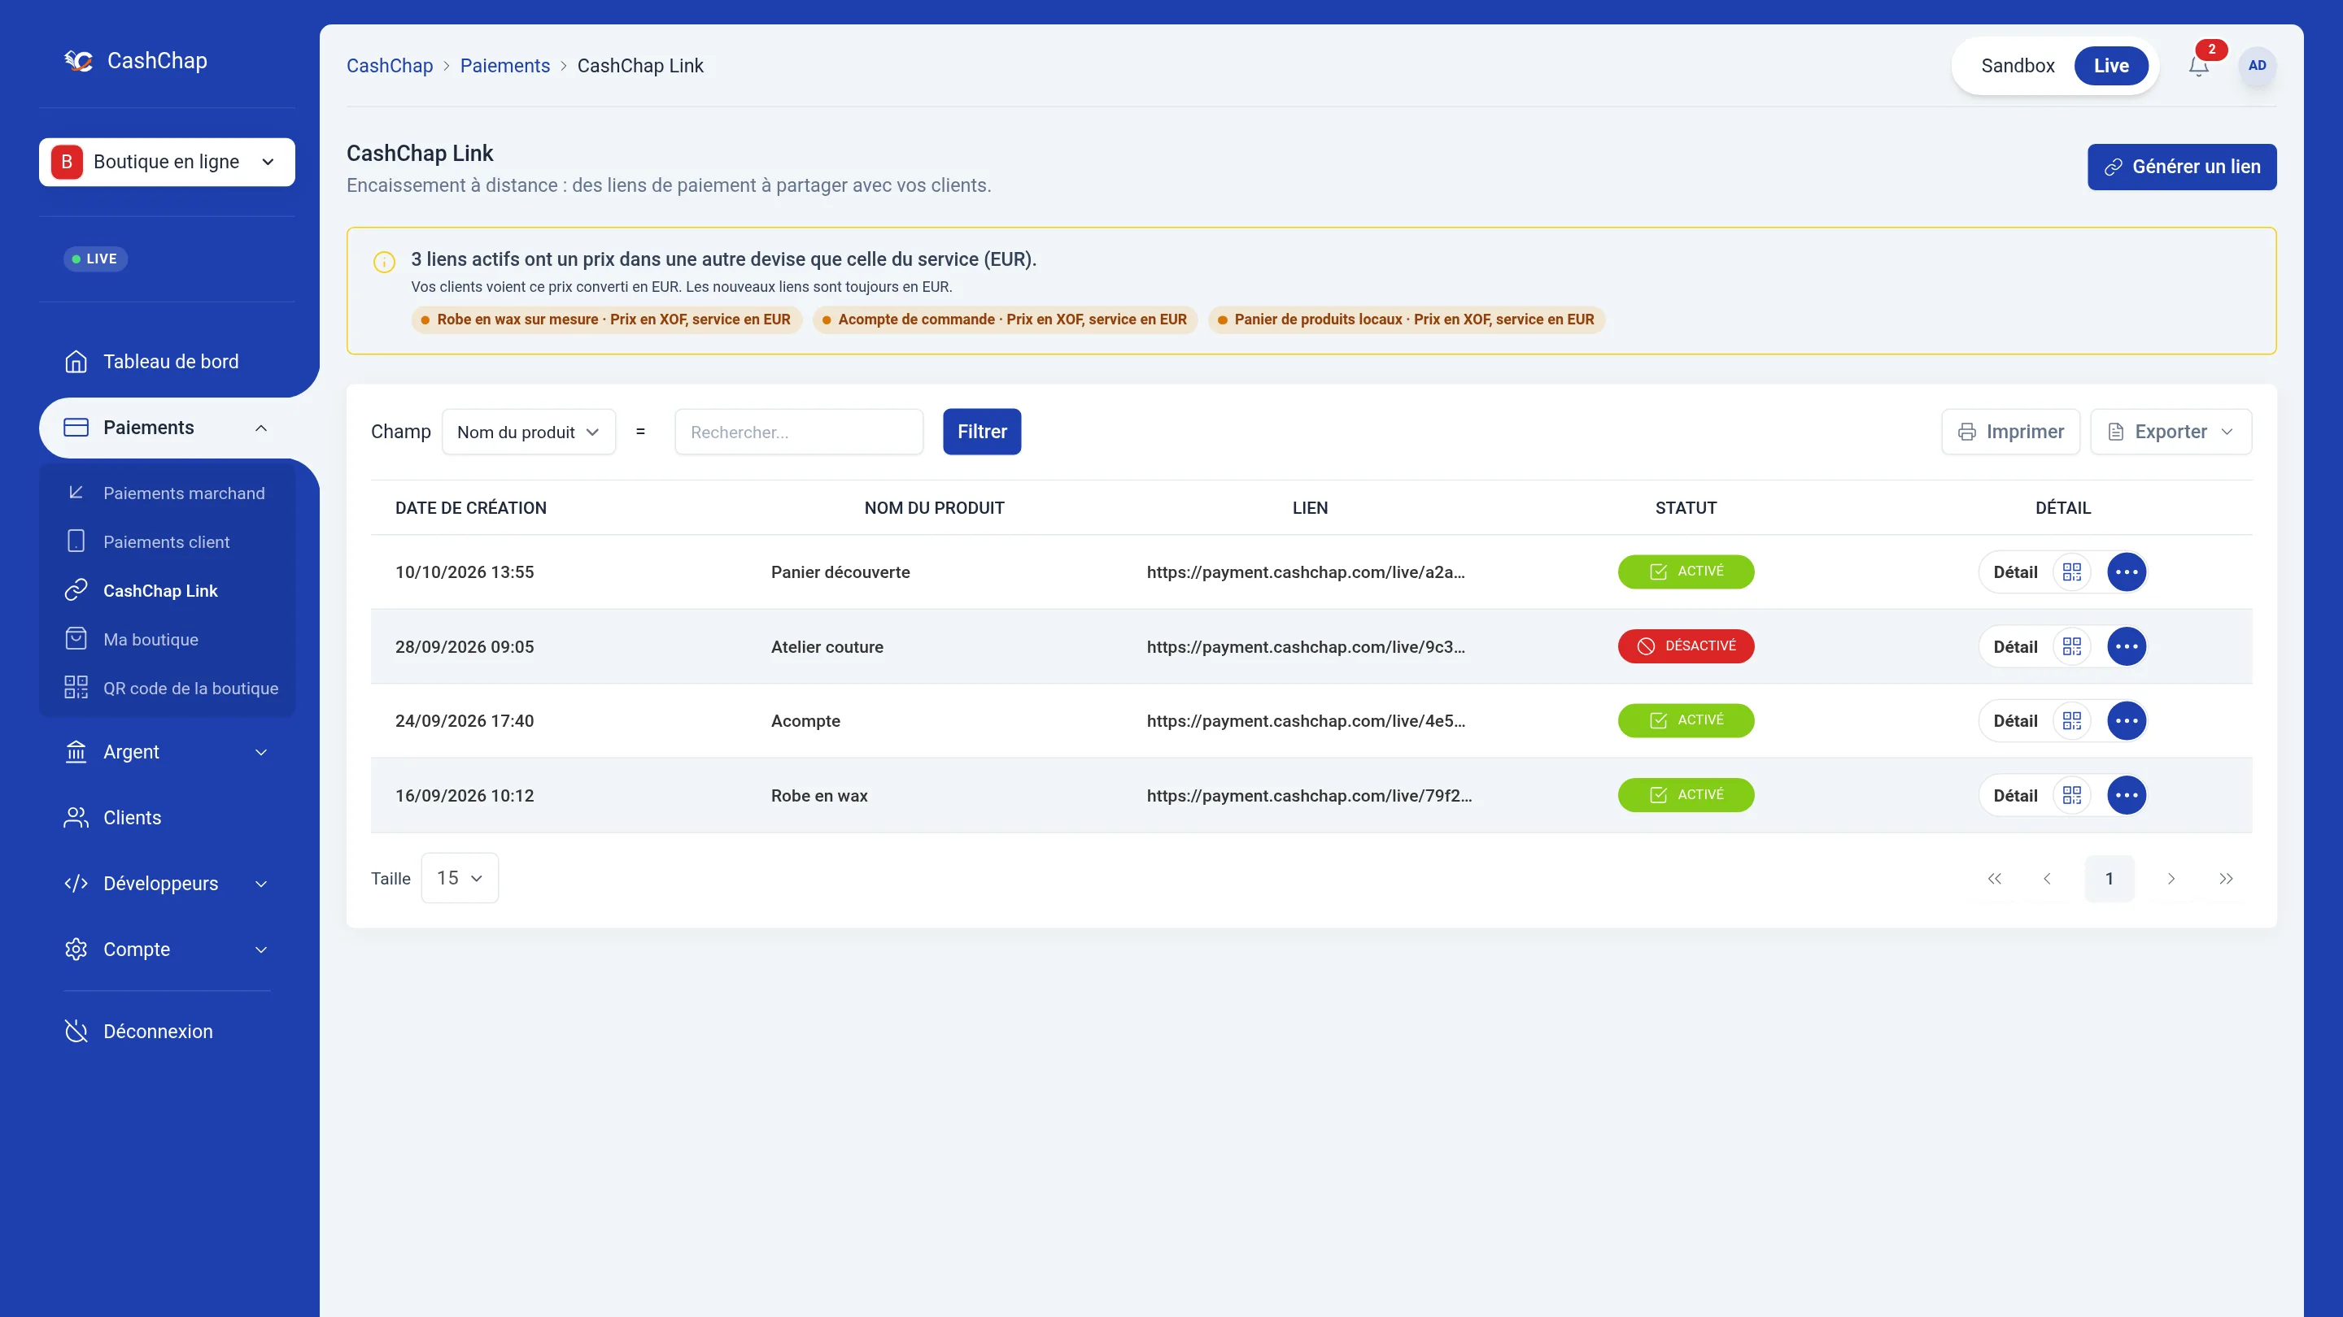The width and height of the screenshot is (2343, 1317).
Task: Click the DATE DE CRÉATION column header
Action: tap(470, 508)
